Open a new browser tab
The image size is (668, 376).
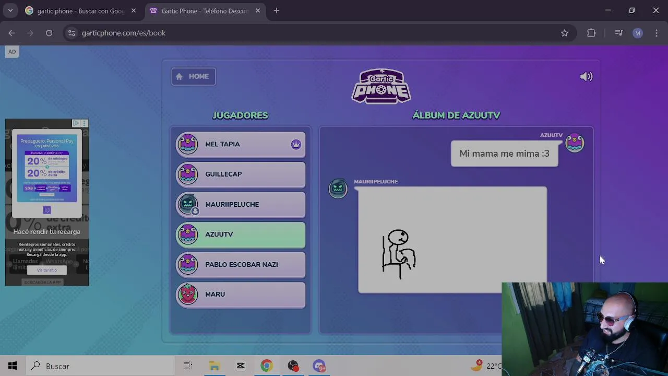pyautogui.click(x=277, y=10)
